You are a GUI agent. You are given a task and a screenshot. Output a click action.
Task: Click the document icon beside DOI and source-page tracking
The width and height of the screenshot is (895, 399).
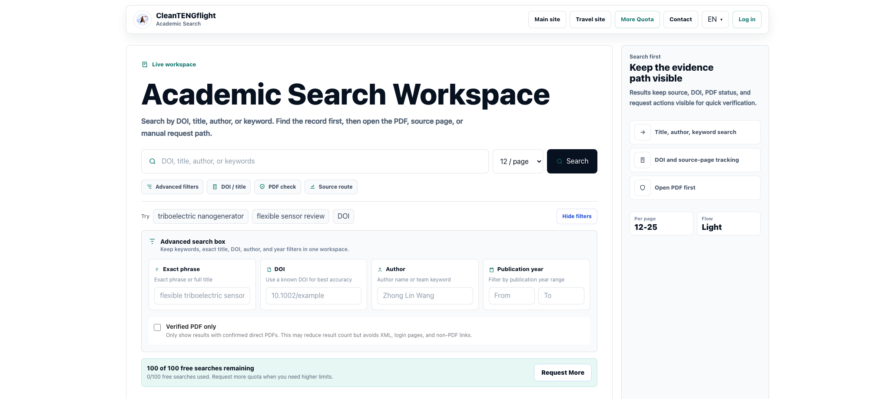point(643,160)
